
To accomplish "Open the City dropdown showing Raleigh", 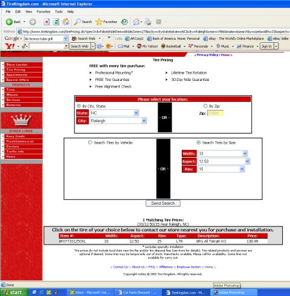I will tap(118, 121).
